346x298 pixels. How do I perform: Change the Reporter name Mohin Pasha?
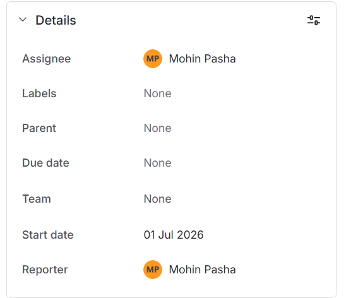click(x=202, y=270)
